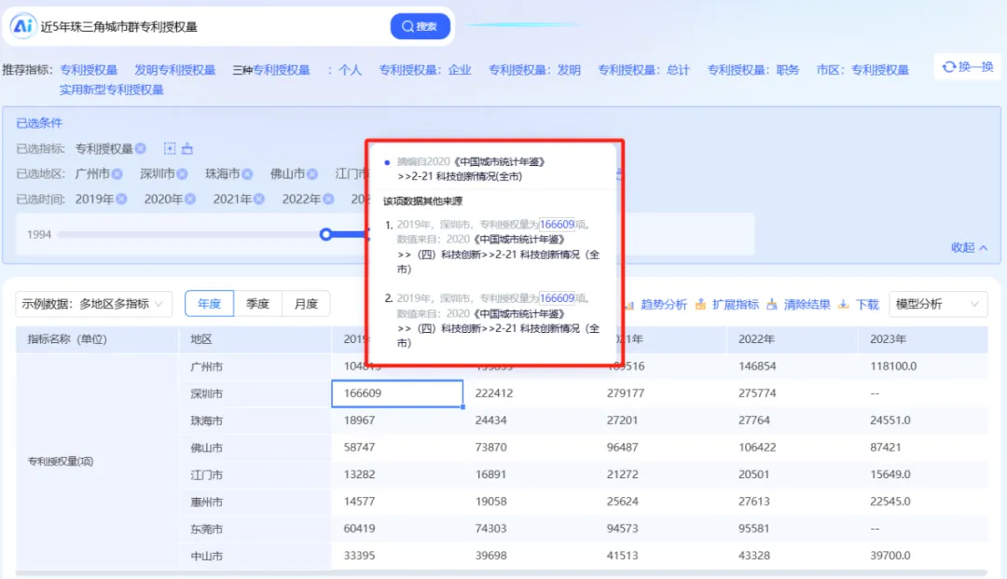Open the 模型分析 dropdown
Screen dimensions: 1007x579
coord(938,304)
